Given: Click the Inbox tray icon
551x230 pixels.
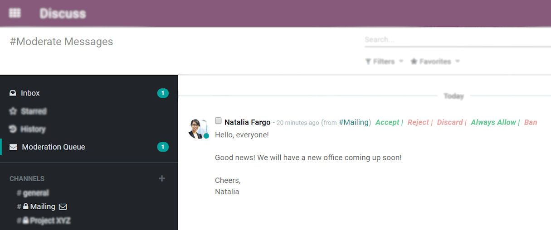Looking at the screenshot, I should 13,93.
